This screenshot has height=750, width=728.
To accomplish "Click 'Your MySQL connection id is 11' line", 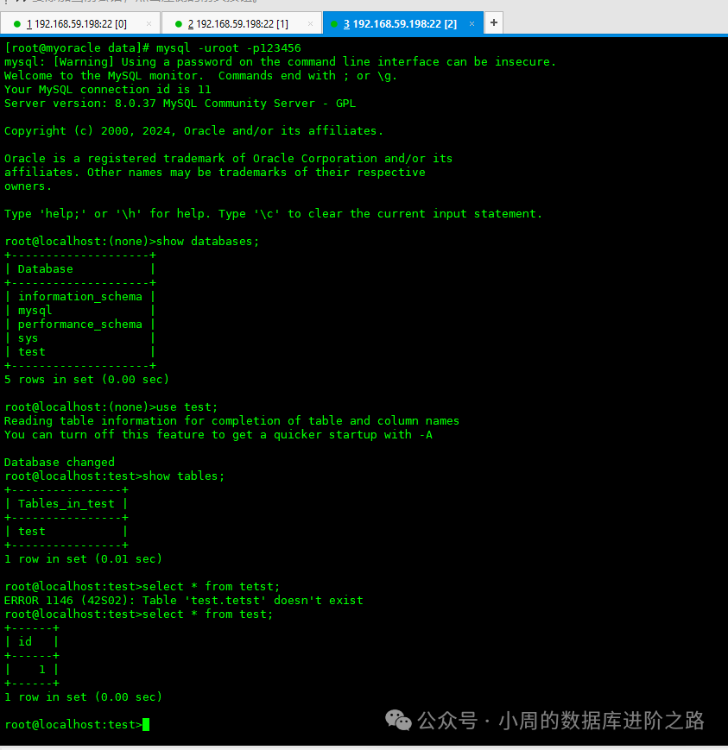I will [108, 90].
